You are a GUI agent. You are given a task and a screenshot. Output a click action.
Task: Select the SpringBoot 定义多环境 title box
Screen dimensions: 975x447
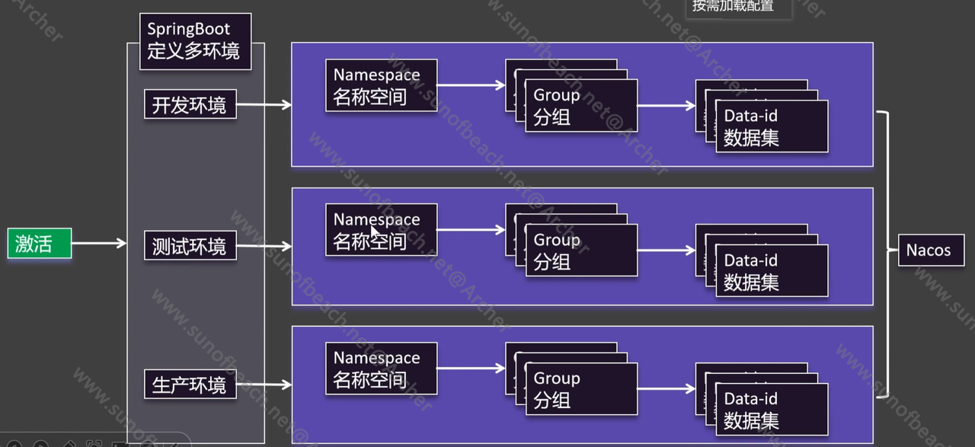(195, 41)
